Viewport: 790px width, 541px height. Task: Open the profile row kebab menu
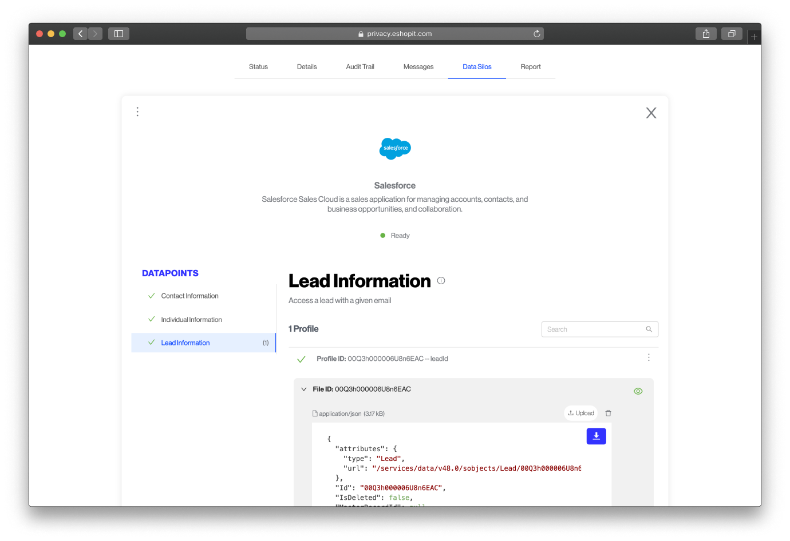pos(649,357)
